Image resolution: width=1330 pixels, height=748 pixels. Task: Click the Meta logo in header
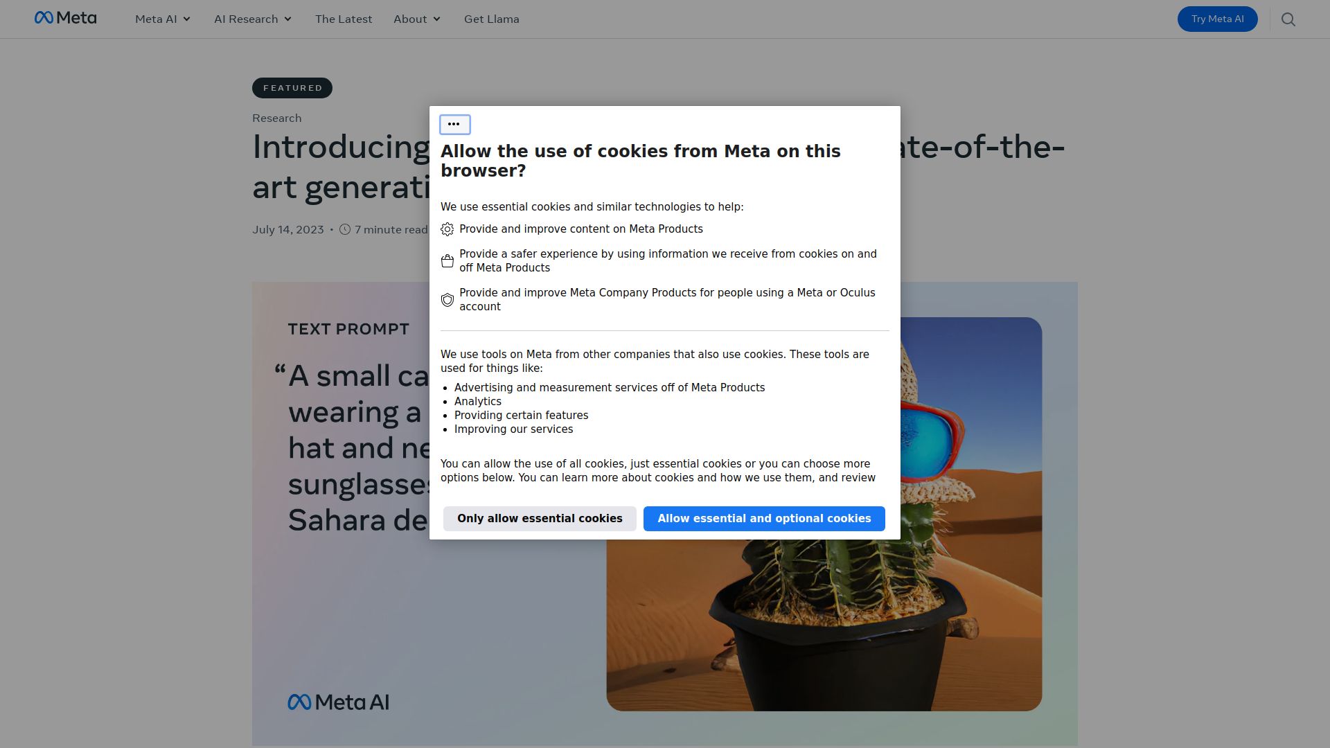point(65,18)
